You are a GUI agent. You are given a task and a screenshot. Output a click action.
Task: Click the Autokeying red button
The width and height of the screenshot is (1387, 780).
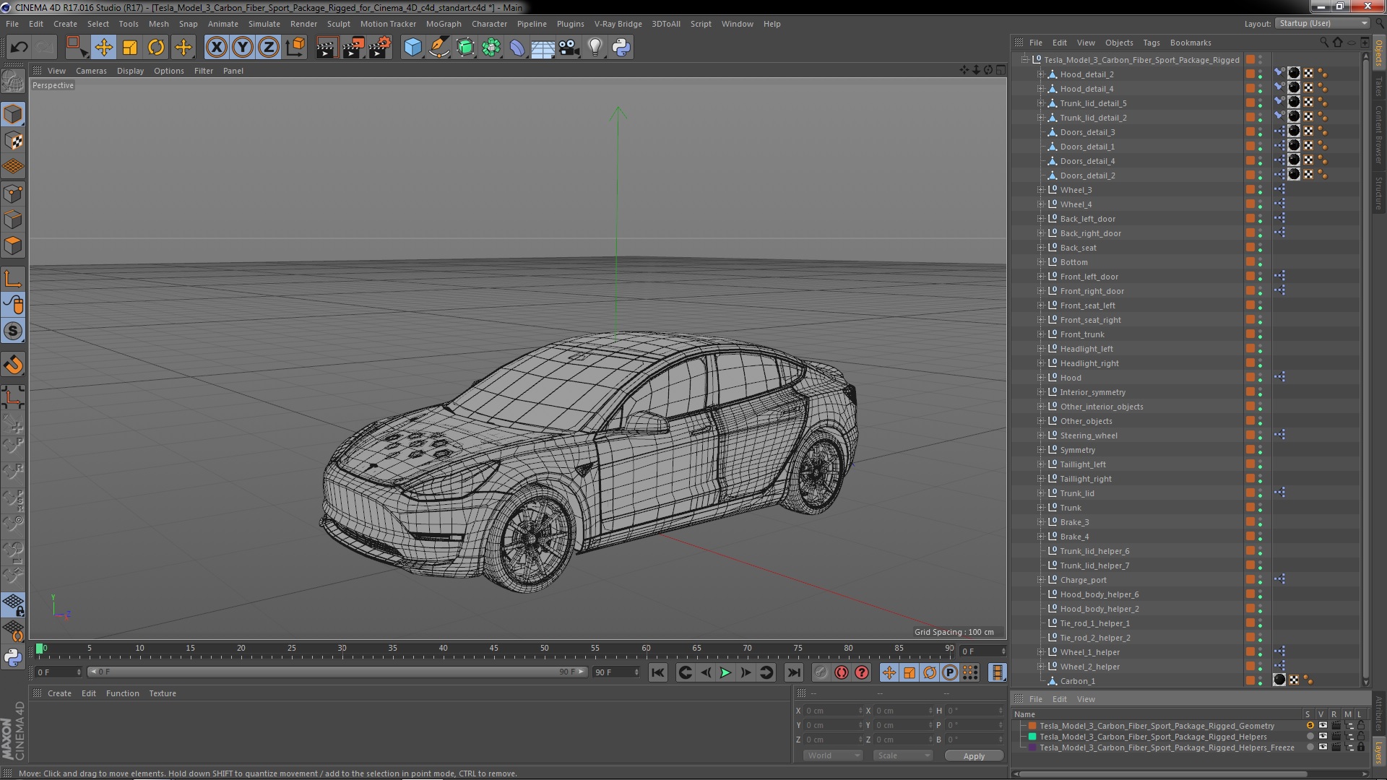842,672
